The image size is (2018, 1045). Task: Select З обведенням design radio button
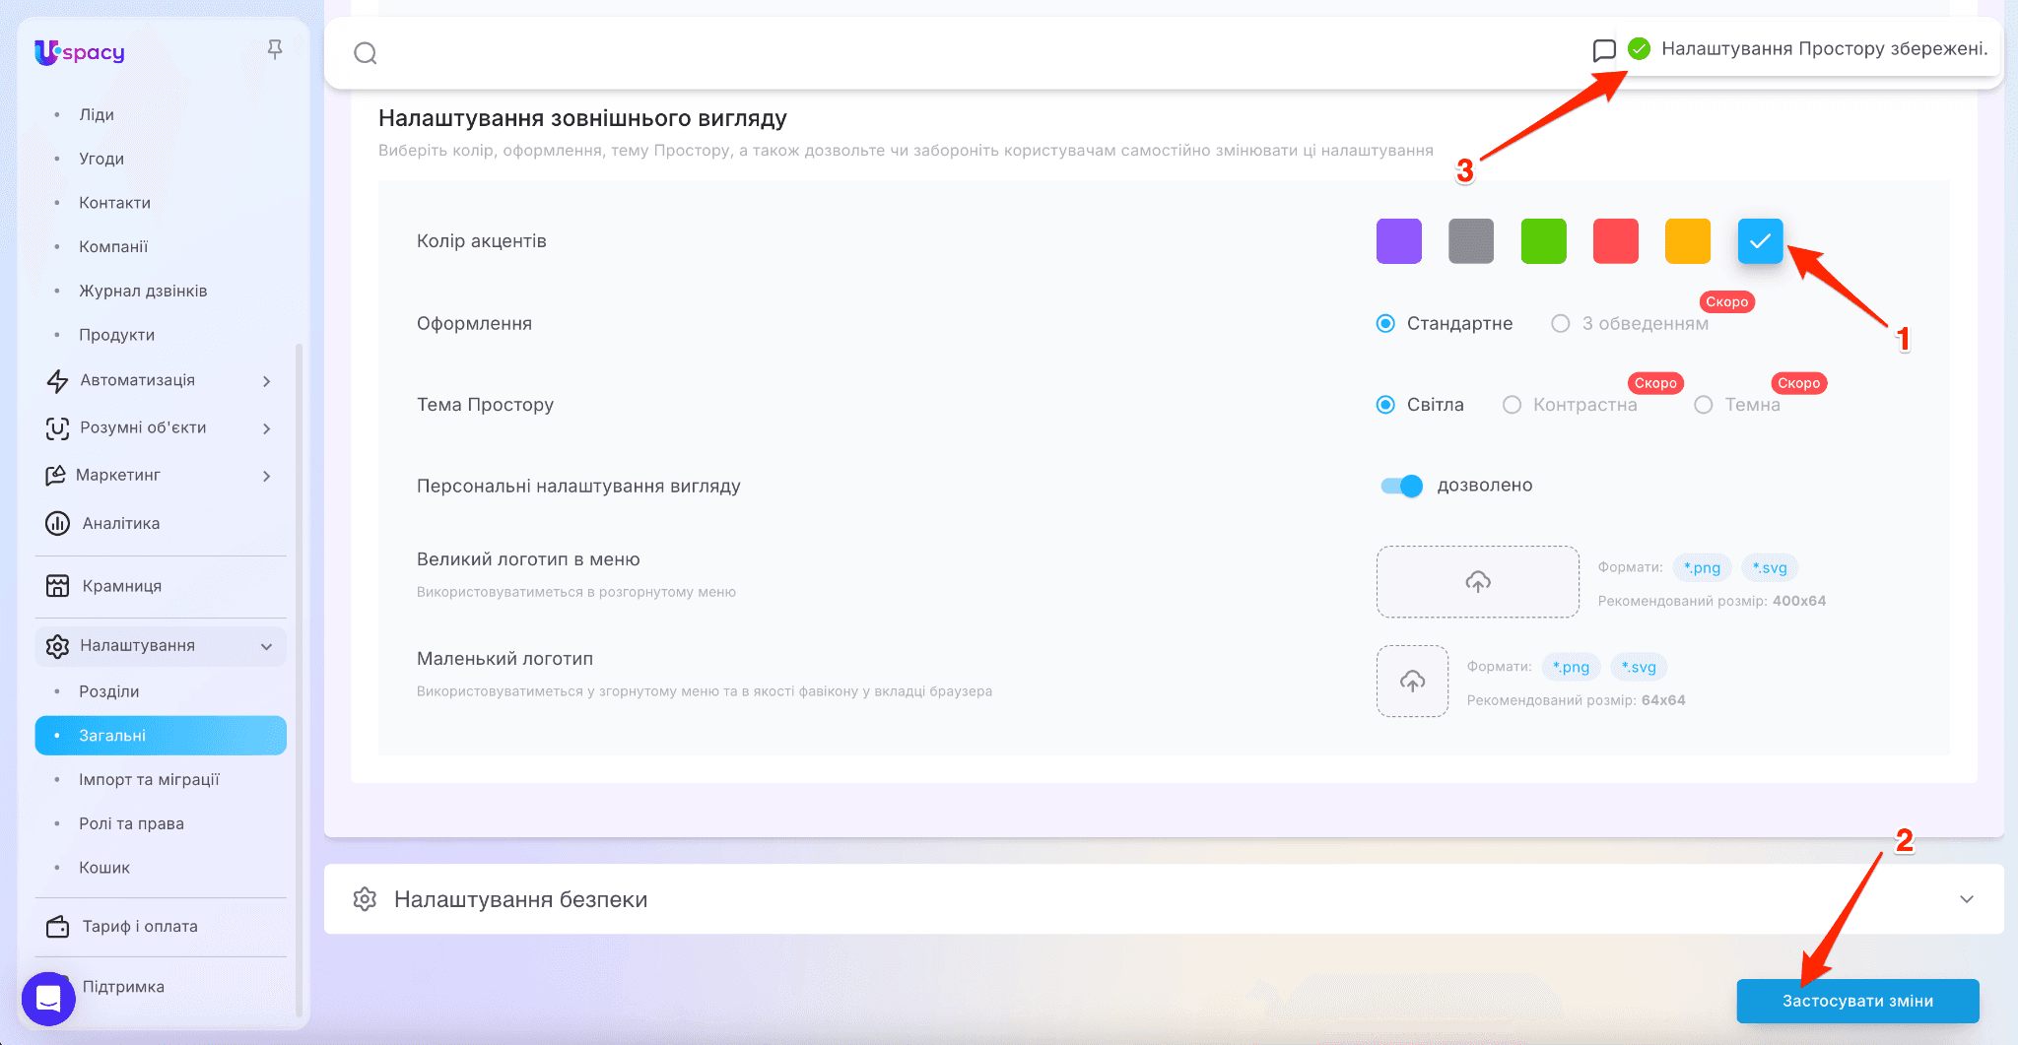[1560, 323]
